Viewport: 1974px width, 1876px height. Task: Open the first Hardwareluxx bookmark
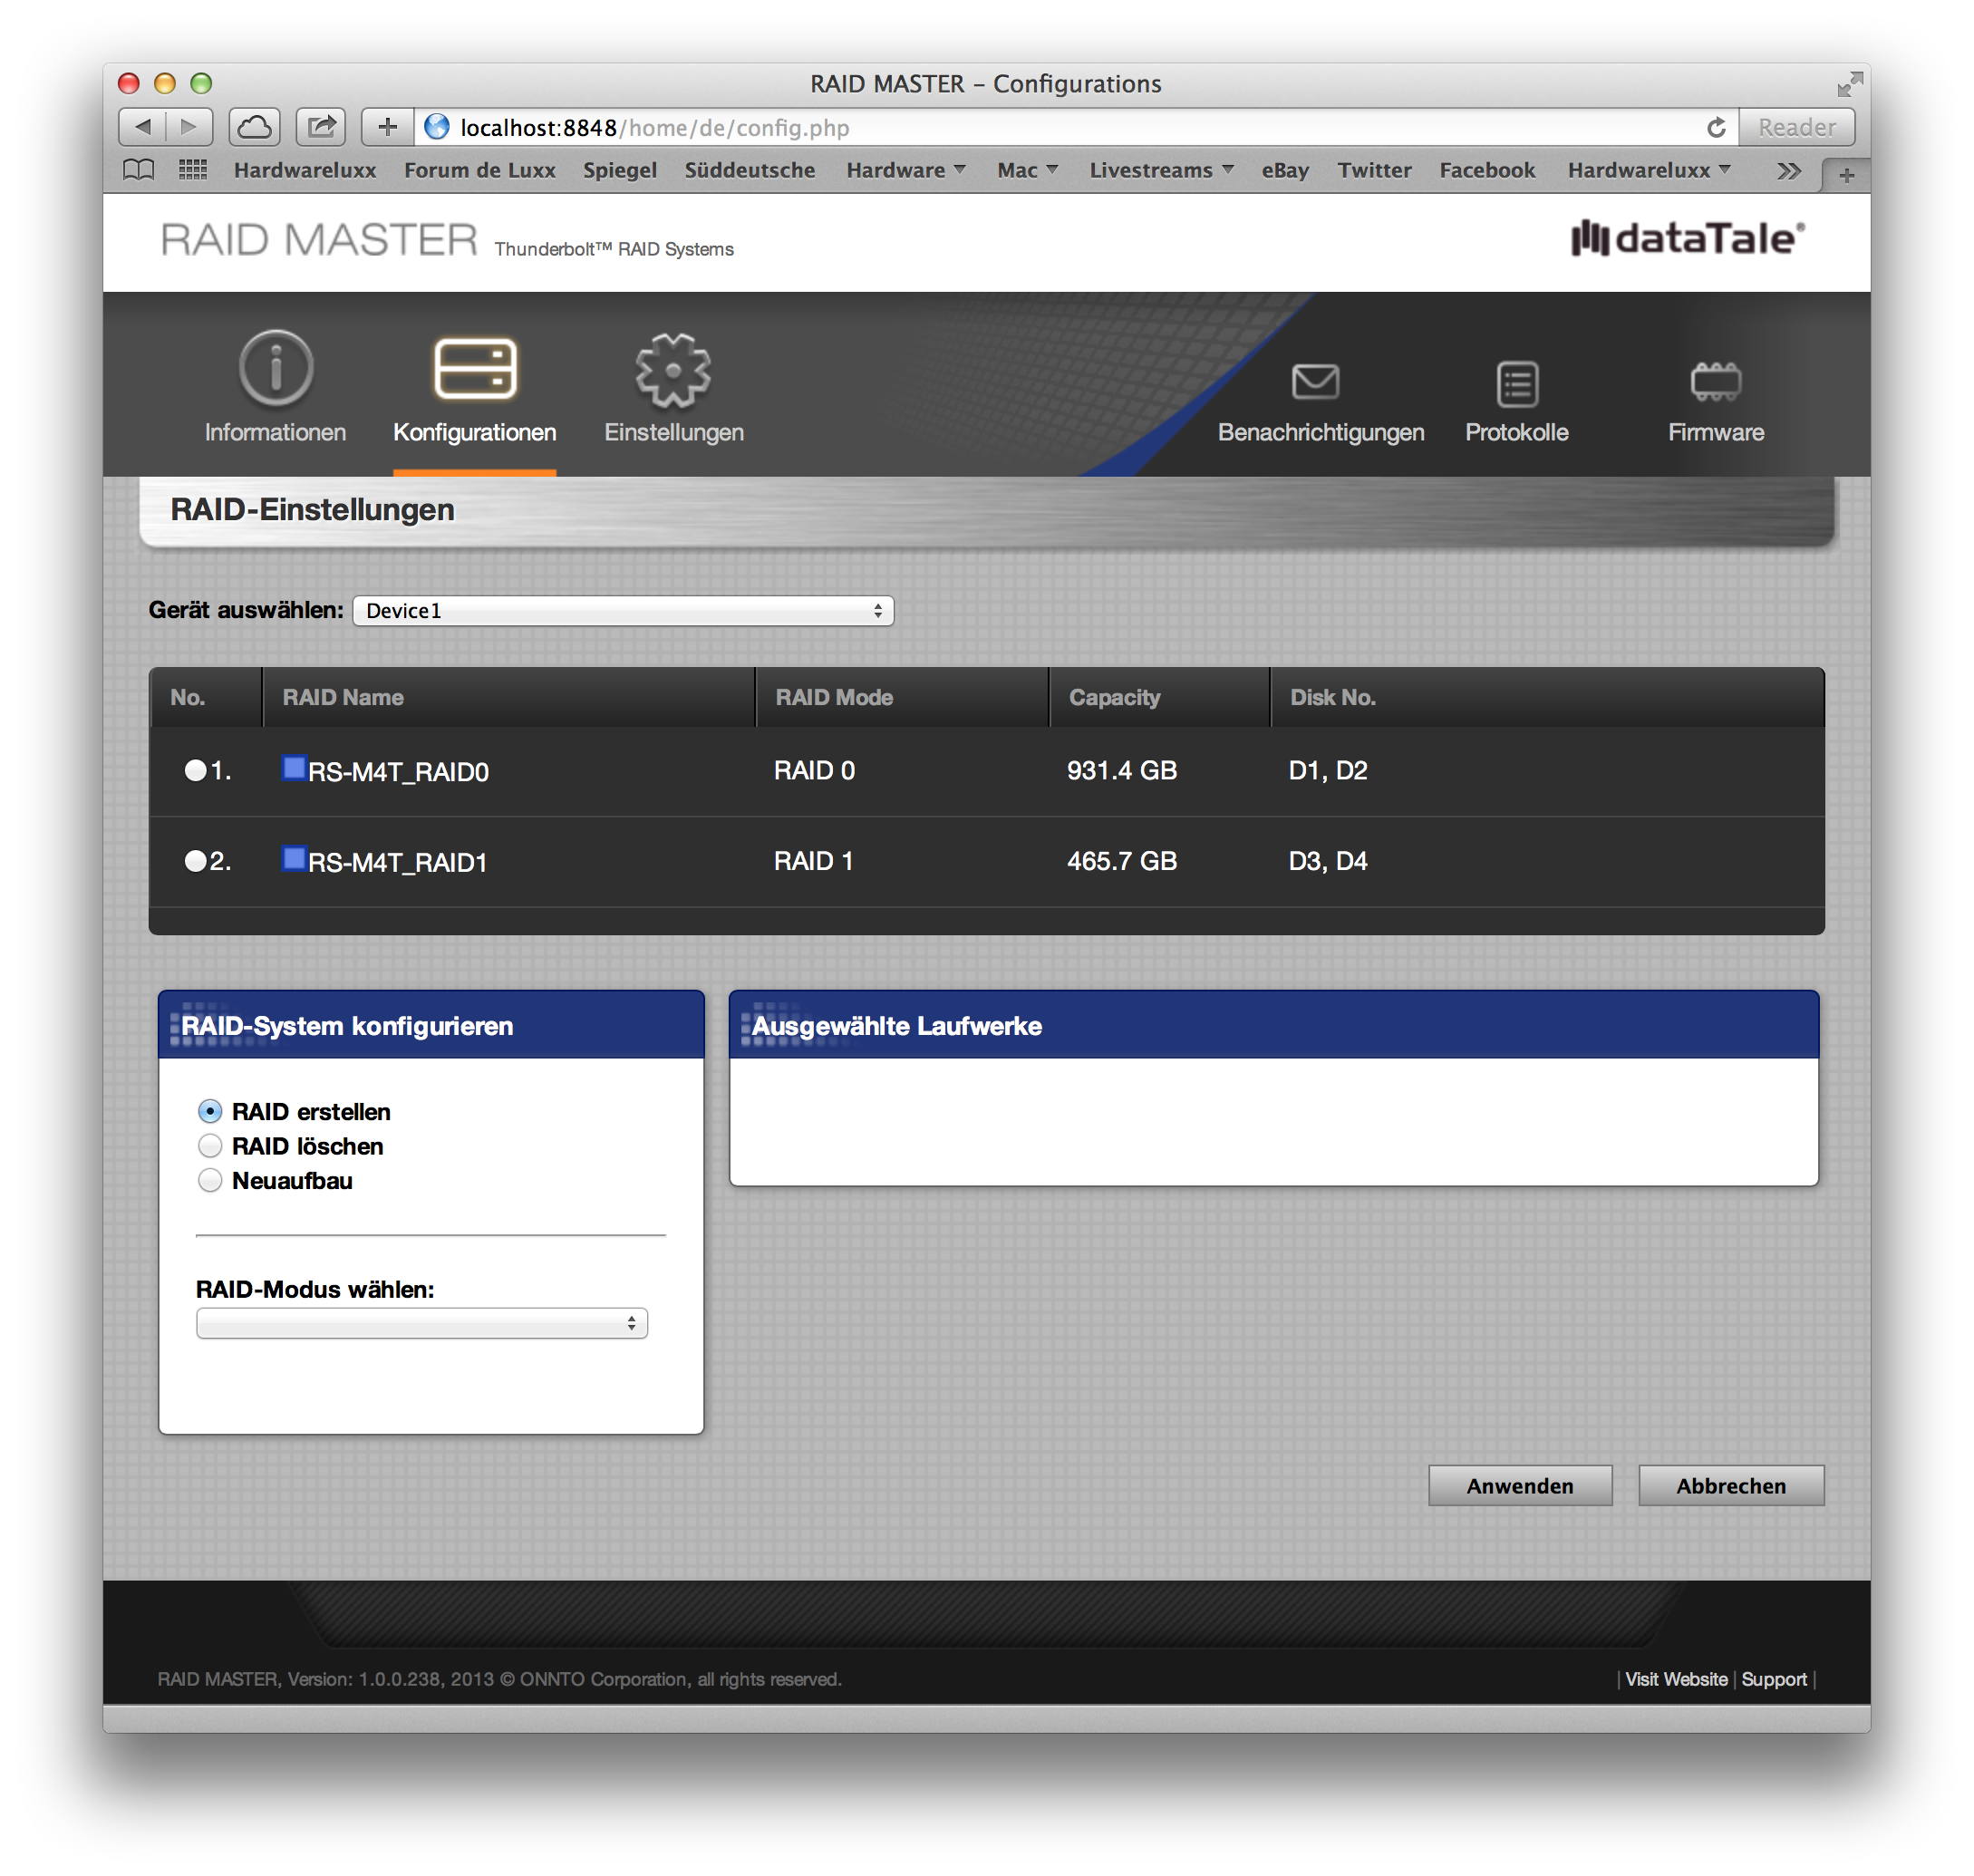(x=305, y=170)
